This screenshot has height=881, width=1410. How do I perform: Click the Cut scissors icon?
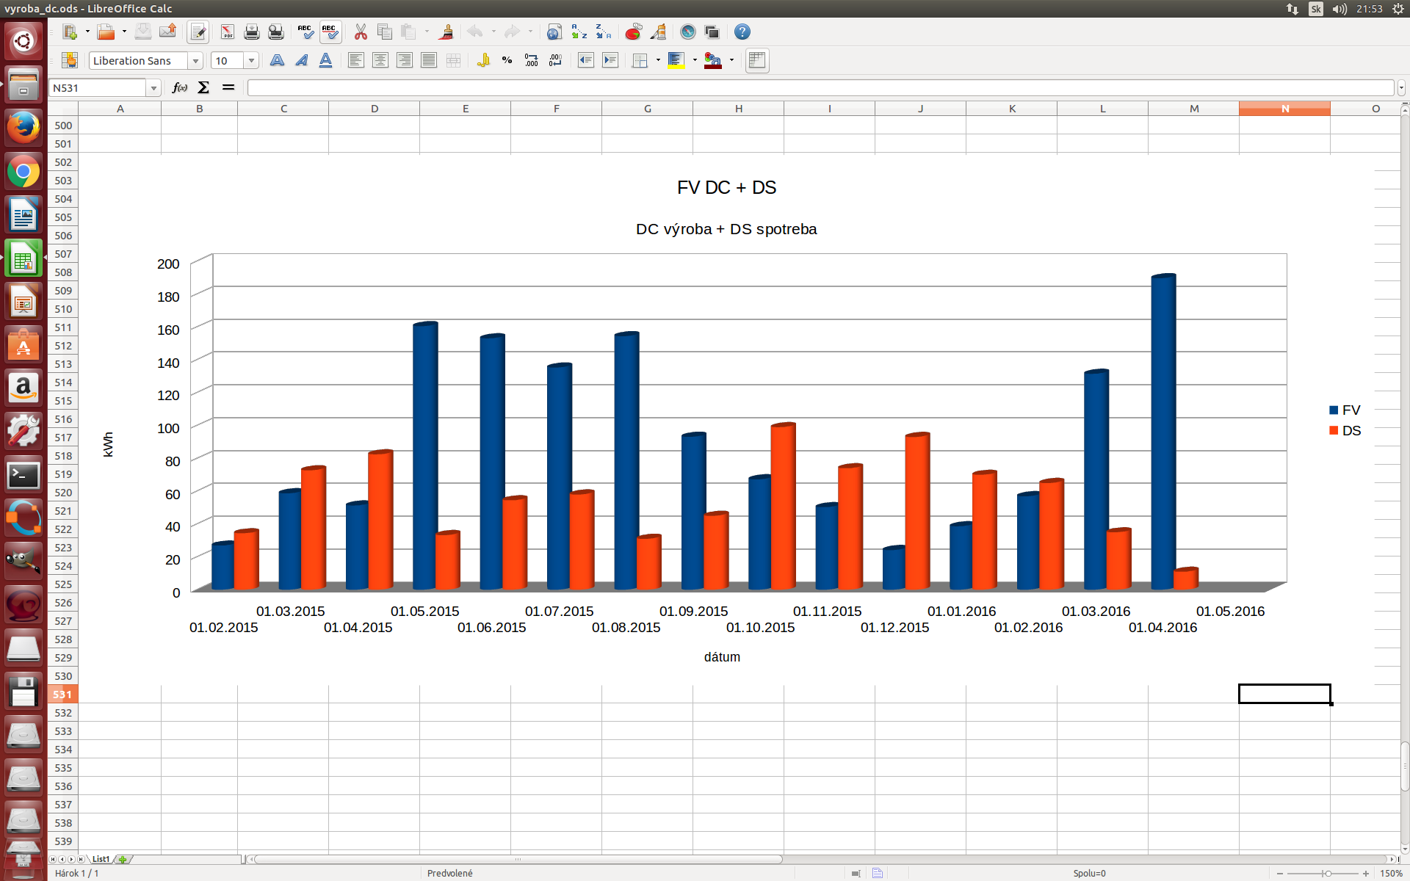click(360, 32)
